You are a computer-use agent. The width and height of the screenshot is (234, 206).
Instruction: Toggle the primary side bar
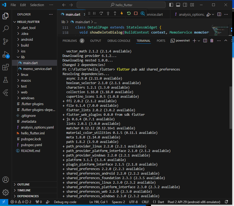171,5
